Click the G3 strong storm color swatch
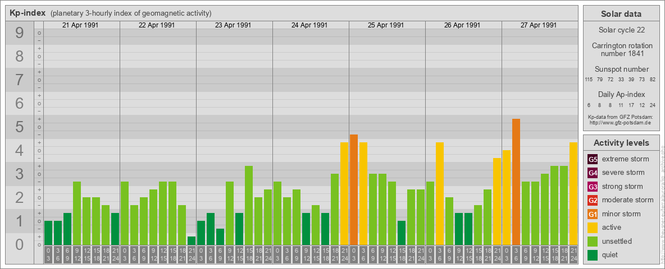 tap(593, 187)
